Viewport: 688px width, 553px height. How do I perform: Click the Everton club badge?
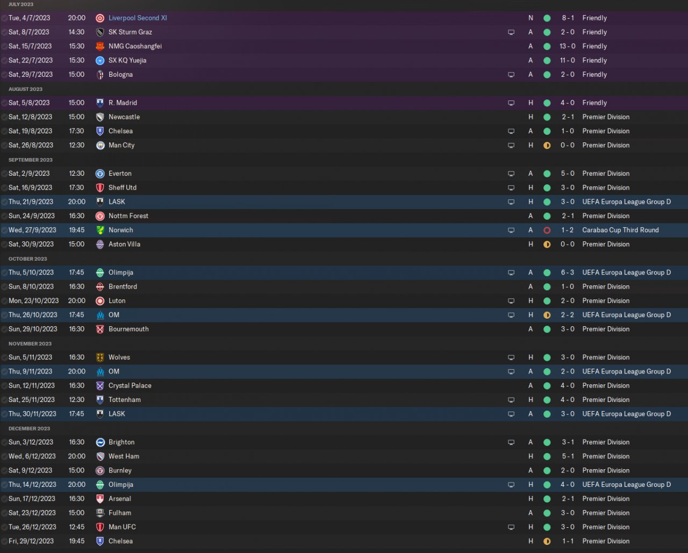[100, 174]
